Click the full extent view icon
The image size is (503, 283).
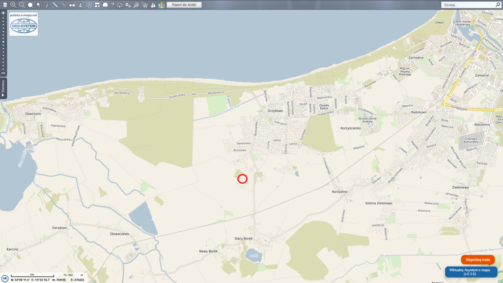30,5
